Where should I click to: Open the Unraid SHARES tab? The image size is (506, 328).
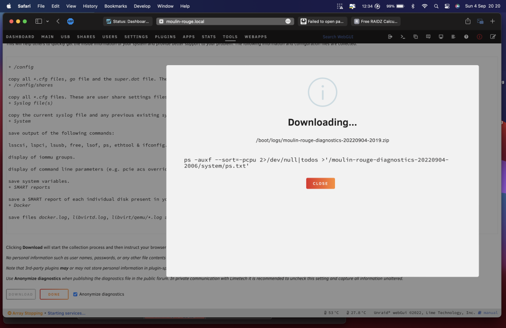(86, 37)
